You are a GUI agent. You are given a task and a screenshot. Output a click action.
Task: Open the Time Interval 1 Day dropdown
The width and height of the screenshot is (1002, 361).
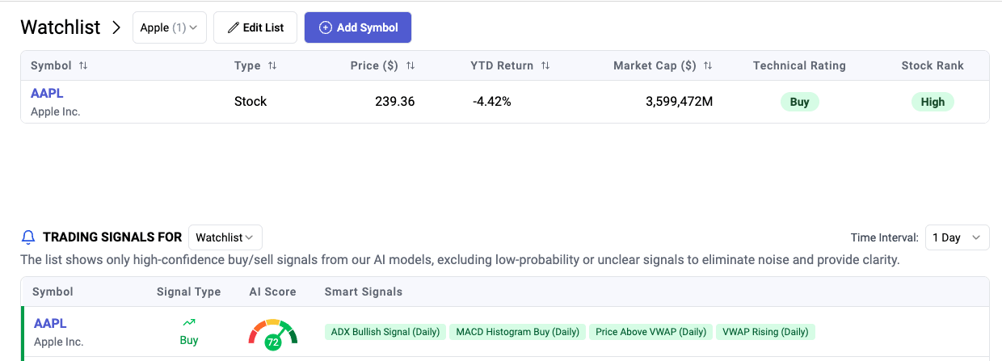(957, 237)
